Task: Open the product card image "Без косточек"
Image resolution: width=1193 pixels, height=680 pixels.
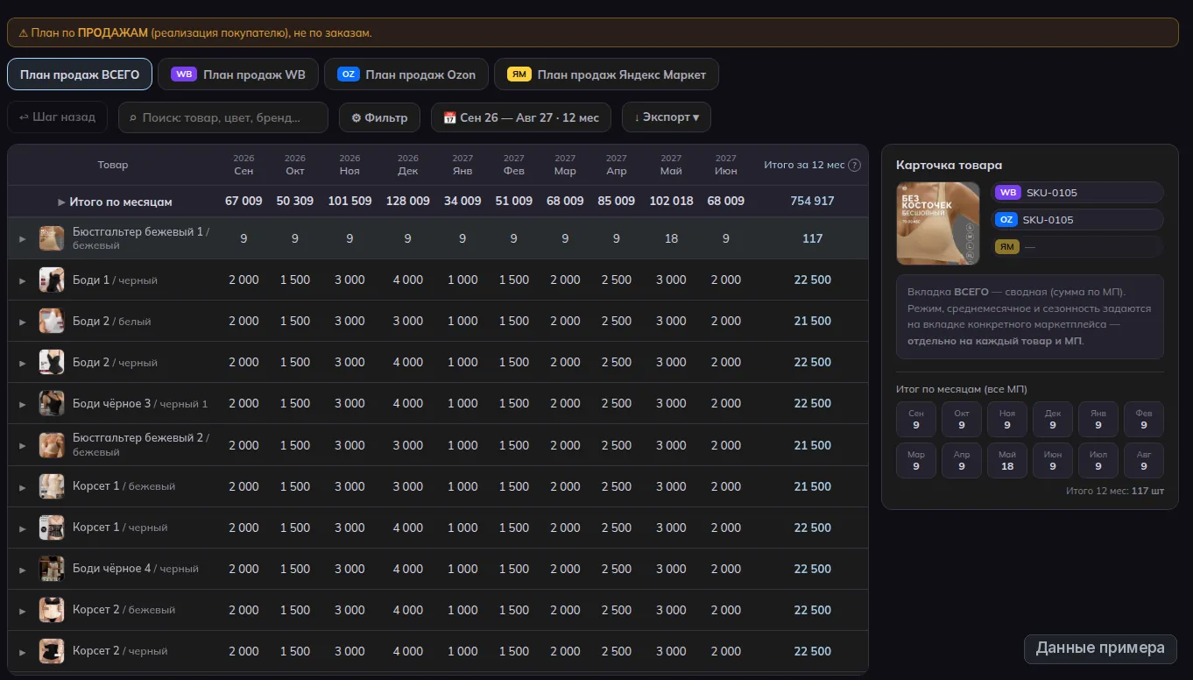Action: (x=938, y=223)
